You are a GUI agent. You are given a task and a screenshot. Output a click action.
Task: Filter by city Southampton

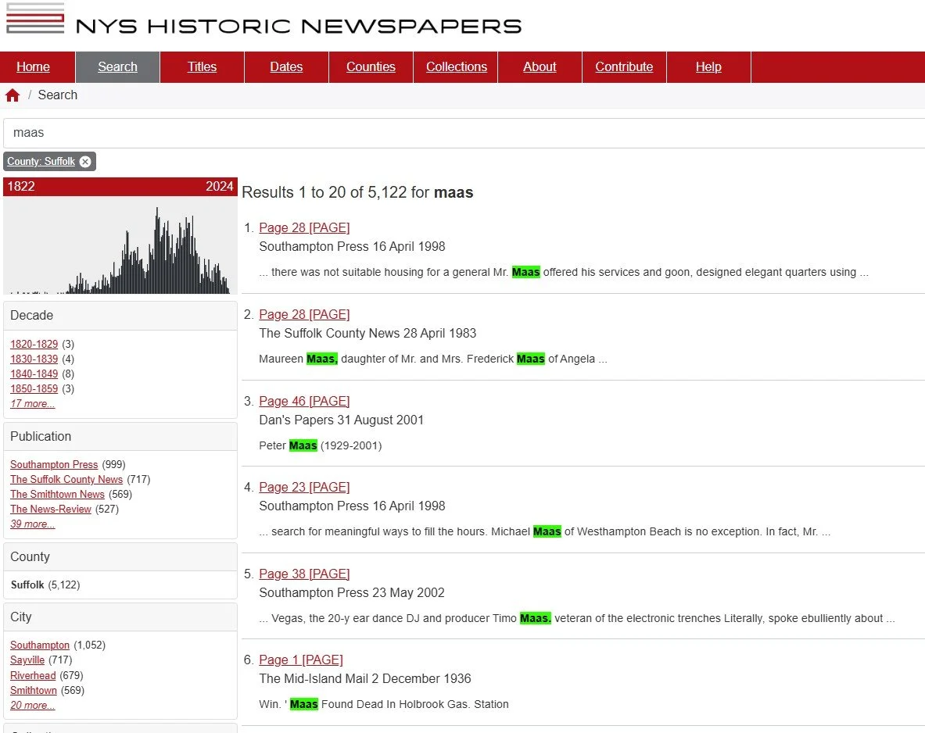click(x=40, y=645)
